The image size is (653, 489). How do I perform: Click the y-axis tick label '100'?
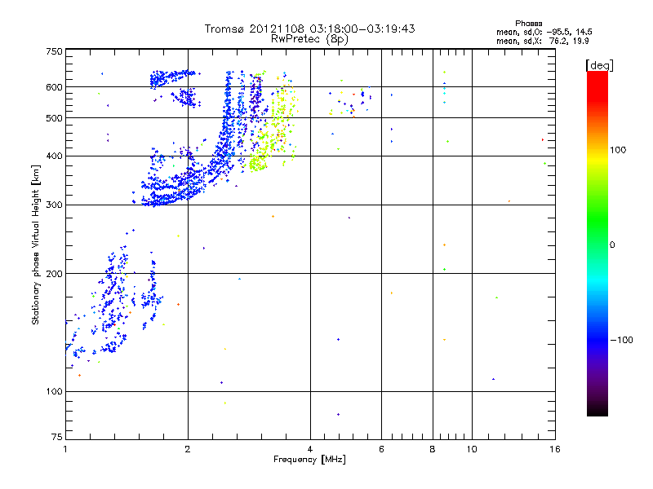[54, 392]
